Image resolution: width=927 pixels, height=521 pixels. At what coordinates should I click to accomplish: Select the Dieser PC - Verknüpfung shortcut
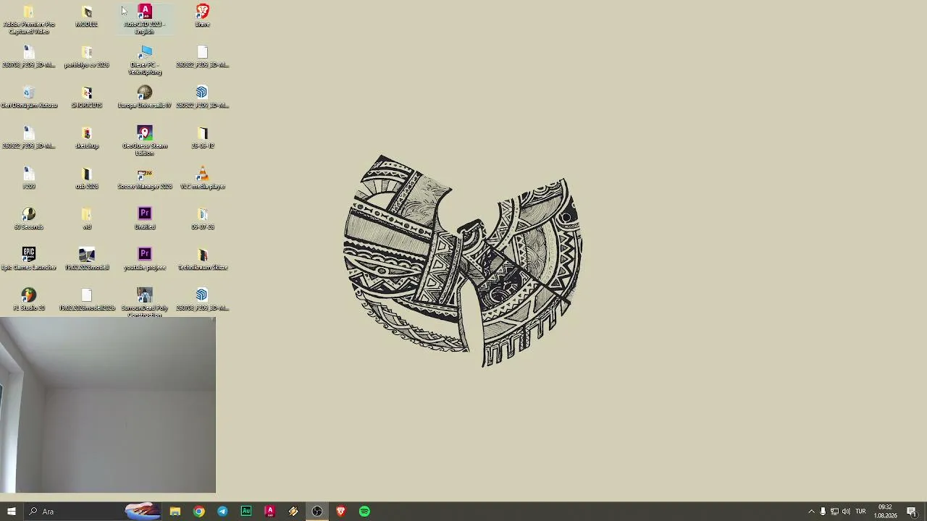pyautogui.click(x=145, y=60)
